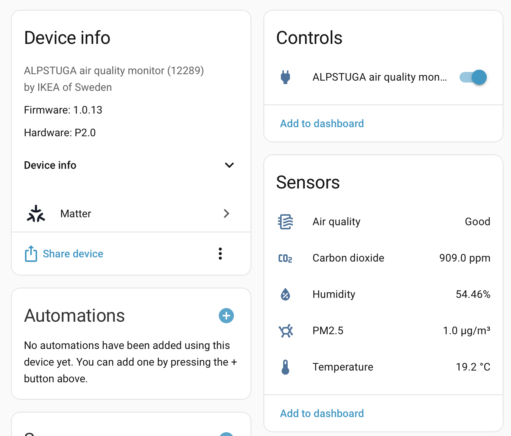Click the power plug icon in Controls
This screenshot has height=436, width=511.
(x=285, y=77)
